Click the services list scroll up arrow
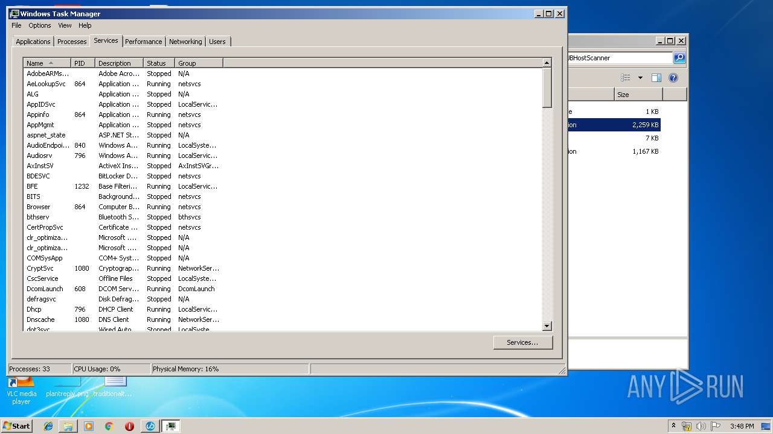Image resolution: width=773 pixels, height=434 pixels. tap(547, 63)
